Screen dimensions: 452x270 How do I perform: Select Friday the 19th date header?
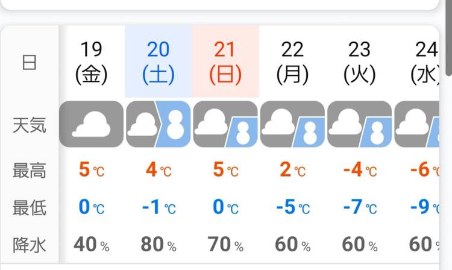point(92,62)
